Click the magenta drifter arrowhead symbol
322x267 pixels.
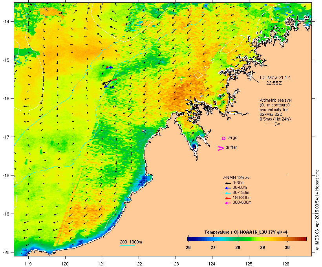[221, 148]
